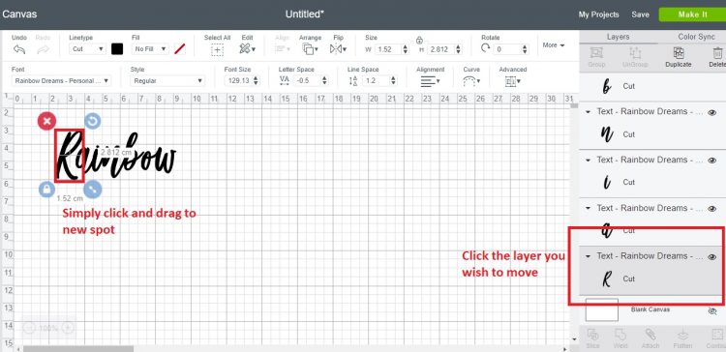
Task: Click zoom in plus button on canvas
Action: click(x=67, y=328)
